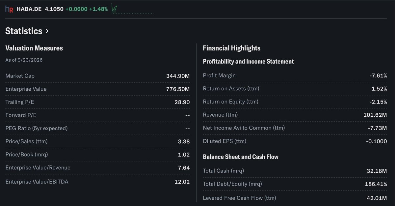This screenshot has height=206, width=395.
Task: Select the Profit Margin value -7.61%
Action: tap(378, 76)
